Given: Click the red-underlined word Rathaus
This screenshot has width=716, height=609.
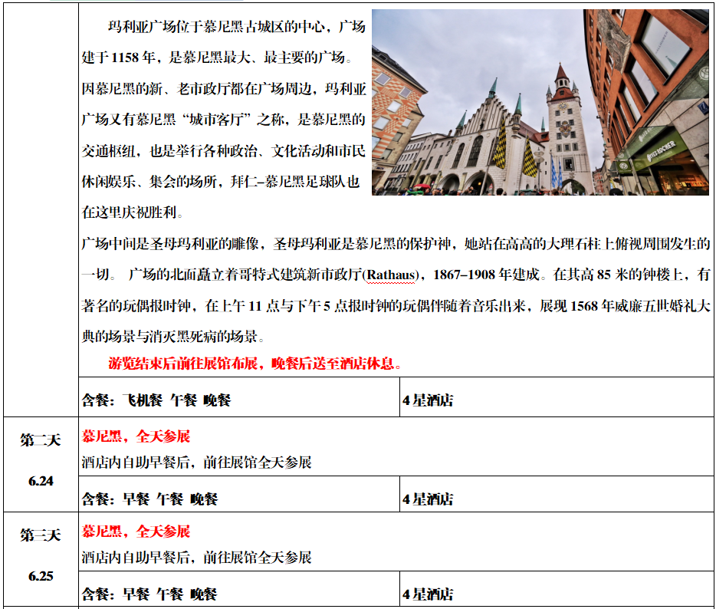Looking at the screenshot, I should [393, 275].
